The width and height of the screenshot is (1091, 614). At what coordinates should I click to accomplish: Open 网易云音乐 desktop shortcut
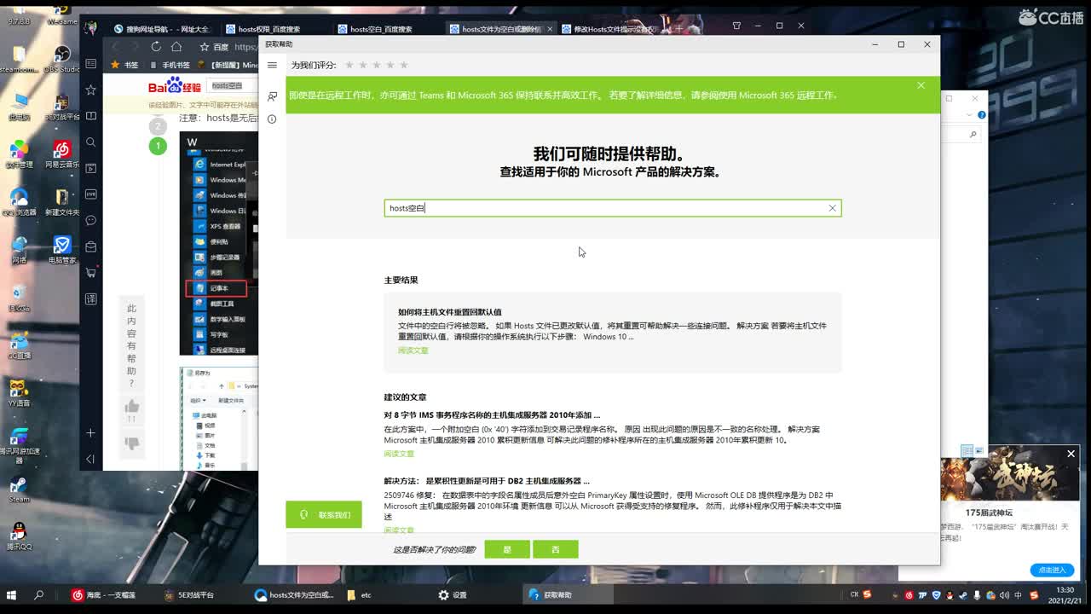(61, 153)
